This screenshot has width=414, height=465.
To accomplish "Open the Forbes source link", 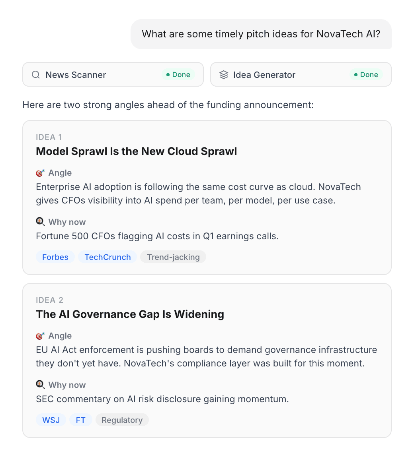I will click(55, 257).
